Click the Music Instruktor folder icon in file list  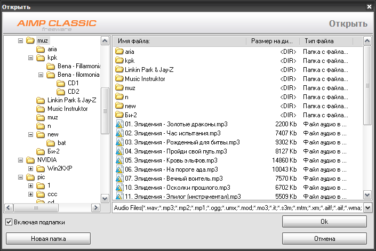click(x=119, y=78)
